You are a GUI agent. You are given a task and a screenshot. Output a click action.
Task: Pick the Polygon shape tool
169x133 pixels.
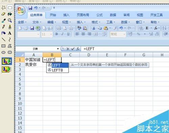[10, 46]
